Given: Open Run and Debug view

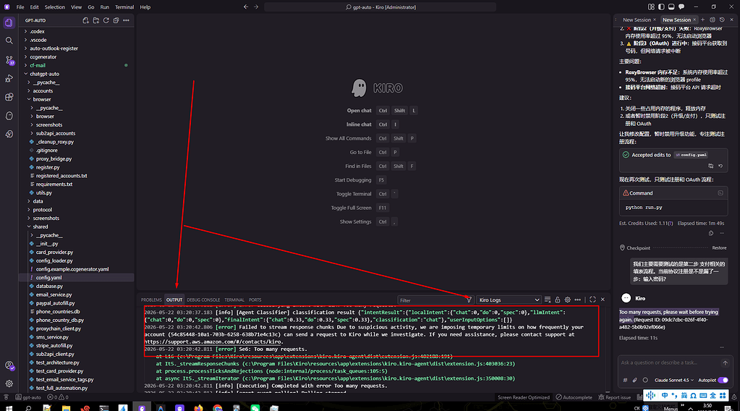Looking at the screenshot, I should 9,78.
